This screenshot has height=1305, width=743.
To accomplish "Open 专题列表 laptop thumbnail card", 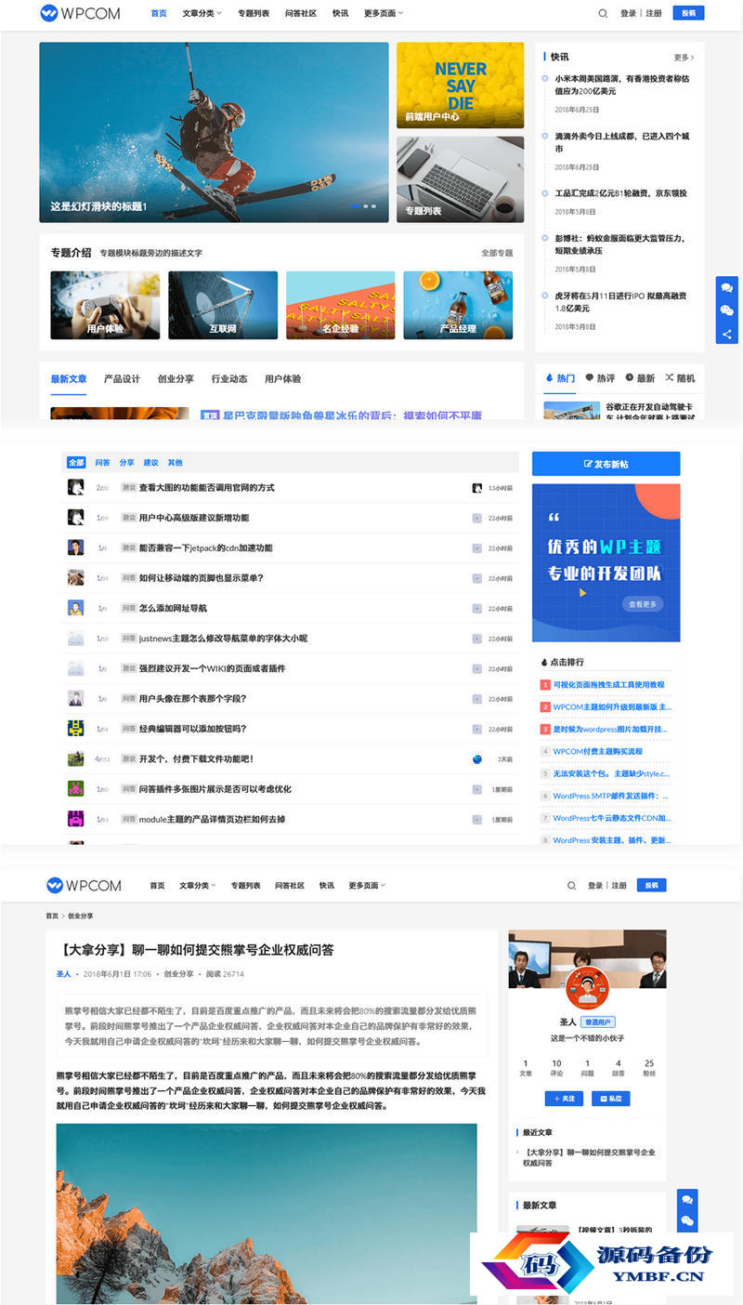I will [460, 179].
